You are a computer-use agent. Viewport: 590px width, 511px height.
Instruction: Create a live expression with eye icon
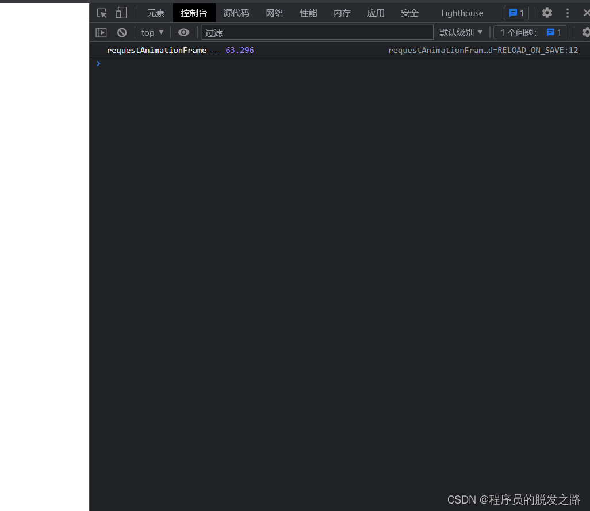[183, 32]
